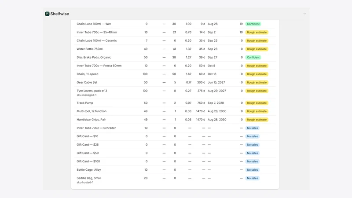The width and height of the screenshot is (352, 198).
Task: Click 9 d days-left value
Action: [203, 24]
